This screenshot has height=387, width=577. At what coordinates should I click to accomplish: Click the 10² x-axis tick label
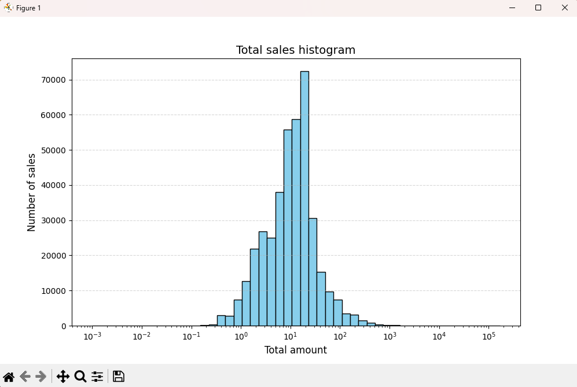340,336
